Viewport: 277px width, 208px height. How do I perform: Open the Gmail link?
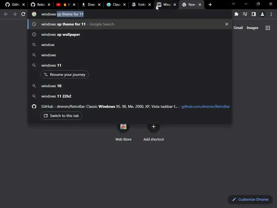coord(238,28)
